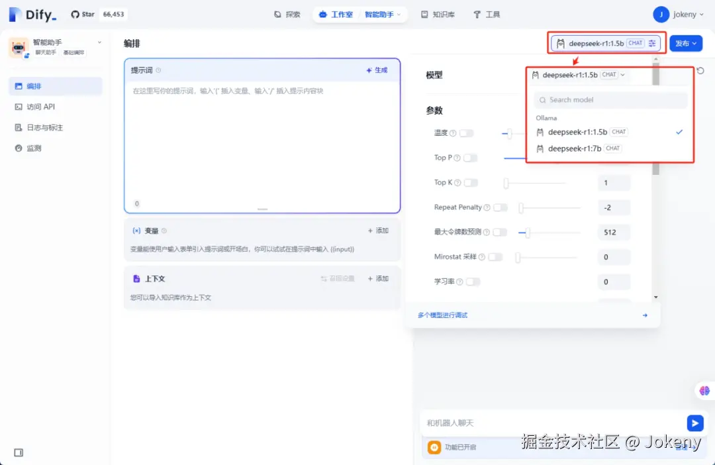Click help icon beside Repeat Penalty
This screenshot has width=715, height=465.
click(487, 207)
